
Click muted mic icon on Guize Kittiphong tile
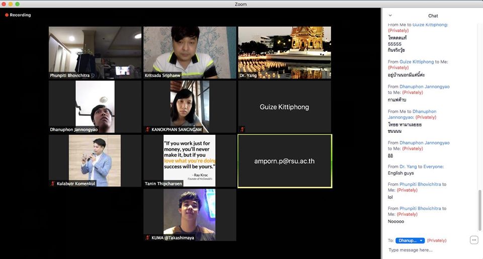tap(242, 129)
